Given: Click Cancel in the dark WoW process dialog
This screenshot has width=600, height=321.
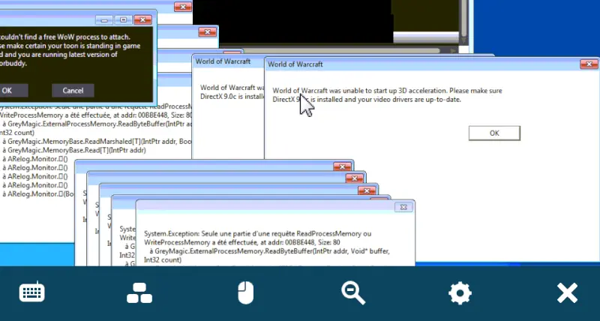Looking at the screenshot, I should [73, 91].
